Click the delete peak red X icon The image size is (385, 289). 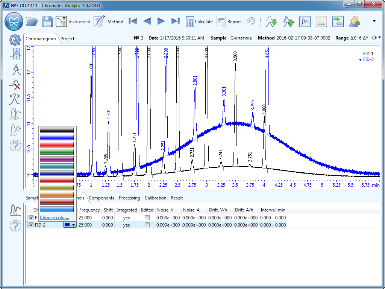coord(15,84)
